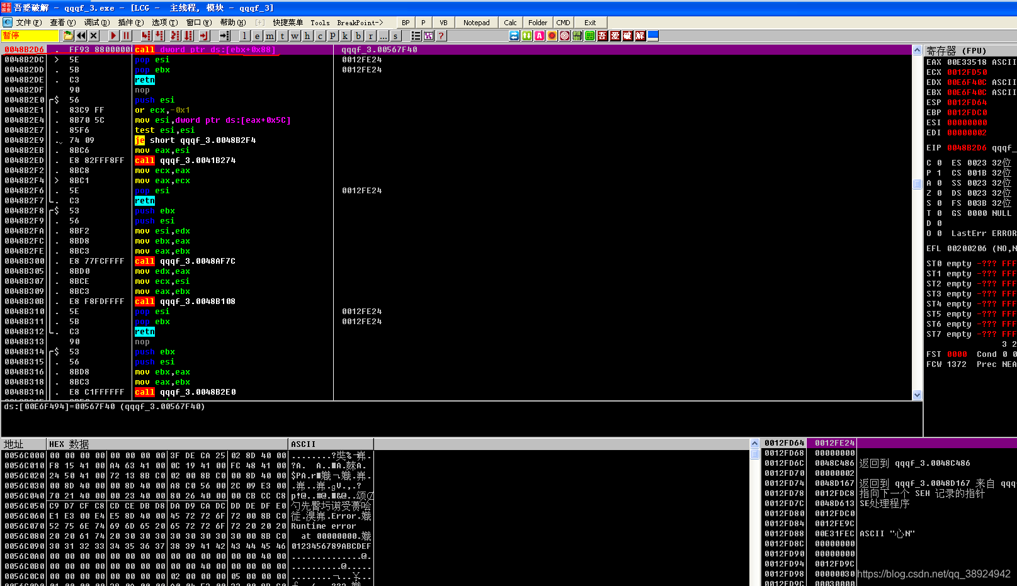The height and width of the screenshot is (586, 1017).
Task: Open the 查看 (View) menu
Action: pyautogui.click(x=63, y=23)
